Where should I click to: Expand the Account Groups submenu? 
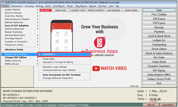20,13
